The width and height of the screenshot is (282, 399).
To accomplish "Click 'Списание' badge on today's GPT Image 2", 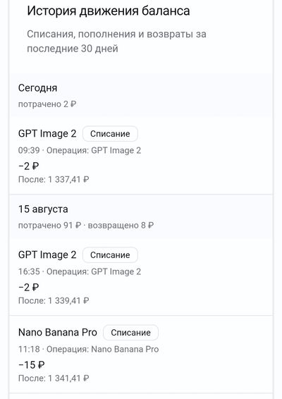I will [x=110, y=134].
